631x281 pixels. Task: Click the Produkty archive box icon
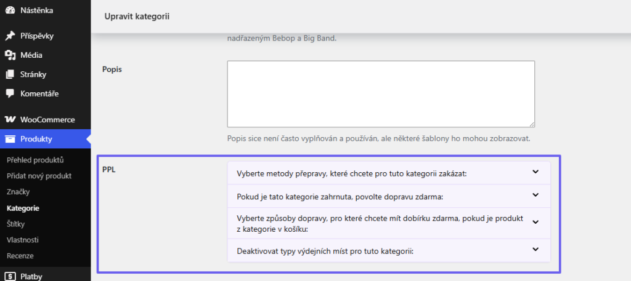coord(10,140)
